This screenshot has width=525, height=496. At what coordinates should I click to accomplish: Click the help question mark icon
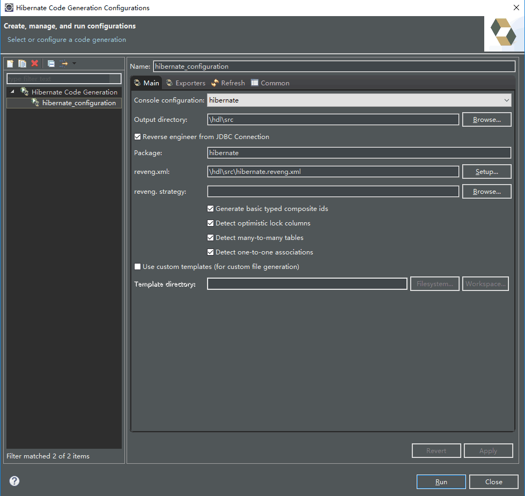point(14,481)
